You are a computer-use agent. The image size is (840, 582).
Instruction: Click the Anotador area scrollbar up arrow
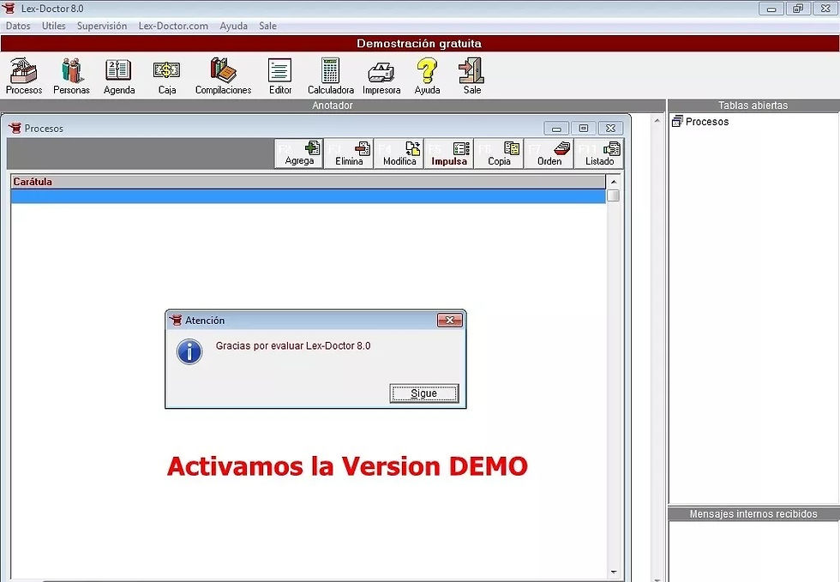tap(657, 121)
